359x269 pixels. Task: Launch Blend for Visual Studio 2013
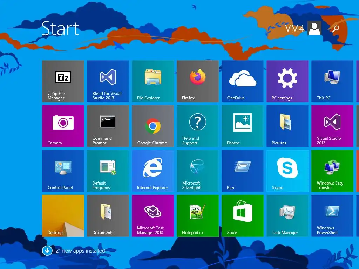[x=108, y=81]
